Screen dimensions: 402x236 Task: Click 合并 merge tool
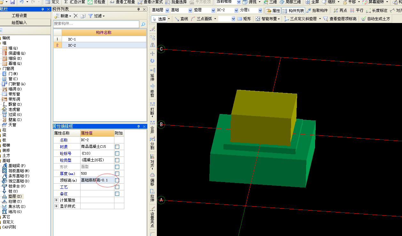point(152,126)
